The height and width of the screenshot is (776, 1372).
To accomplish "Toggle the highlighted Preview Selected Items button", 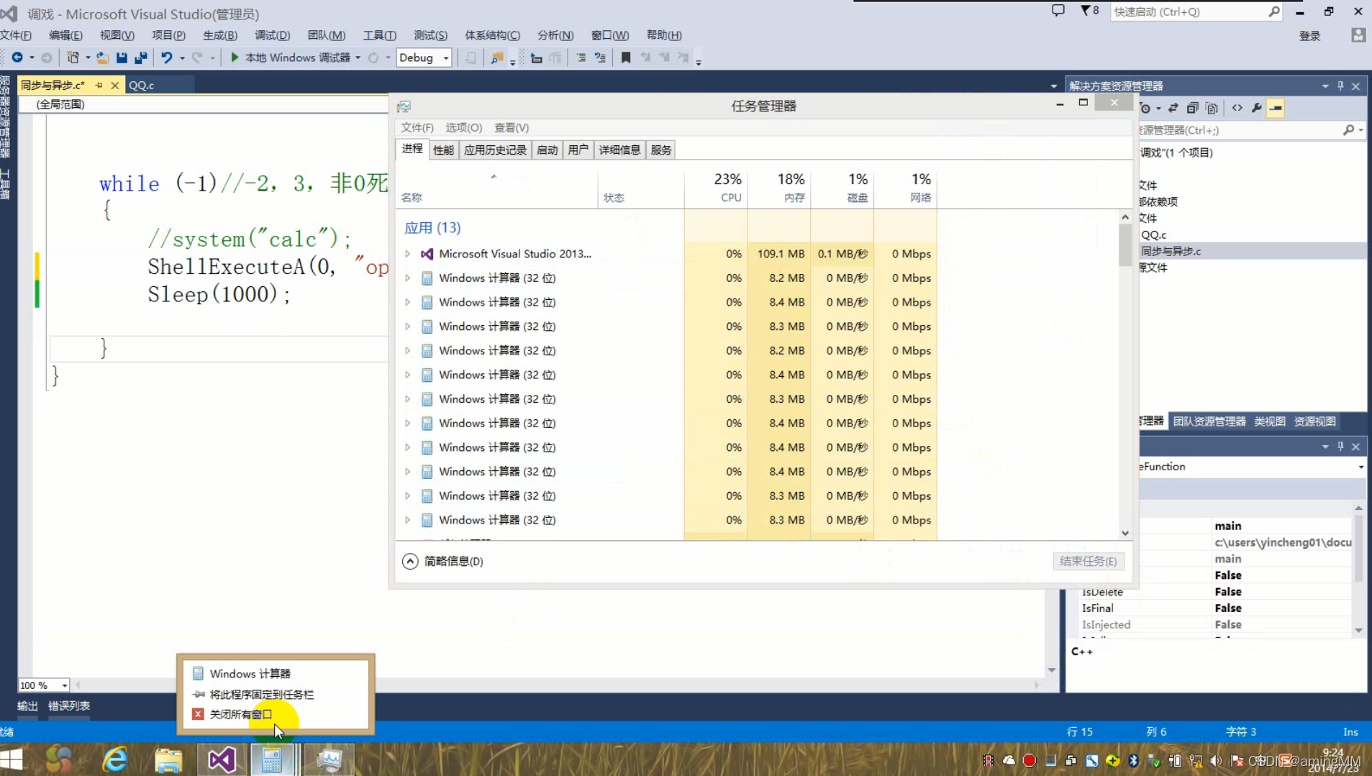I will point(1276,108).
